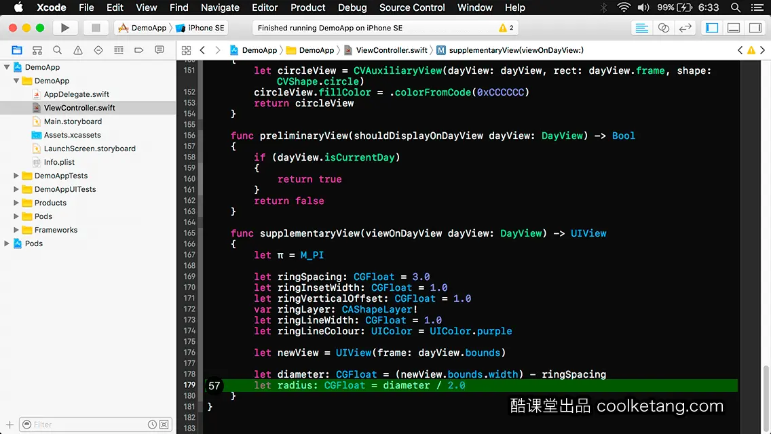Open Wi-Fi status menu

624,7
